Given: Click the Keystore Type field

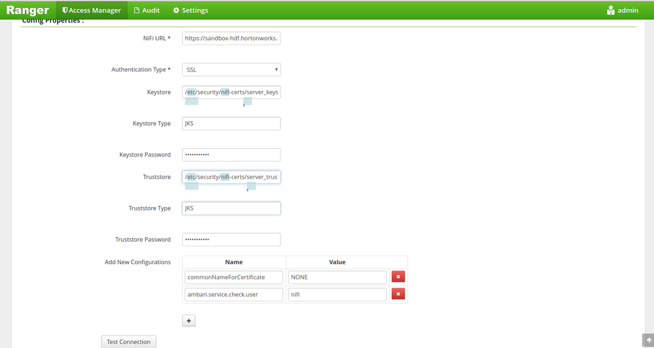Looking at the screenshot, I should [231, 123].
